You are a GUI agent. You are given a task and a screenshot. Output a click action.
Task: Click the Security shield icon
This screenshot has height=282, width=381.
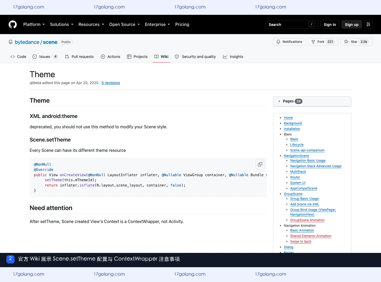[177, 57]
